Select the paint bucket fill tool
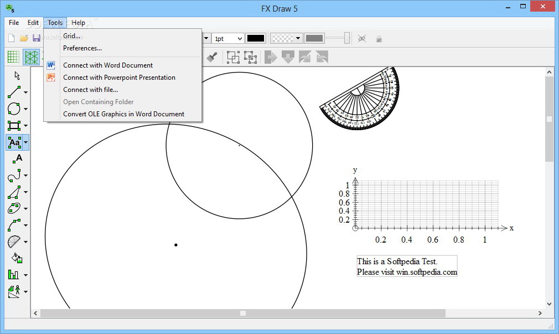 (17, 258)
